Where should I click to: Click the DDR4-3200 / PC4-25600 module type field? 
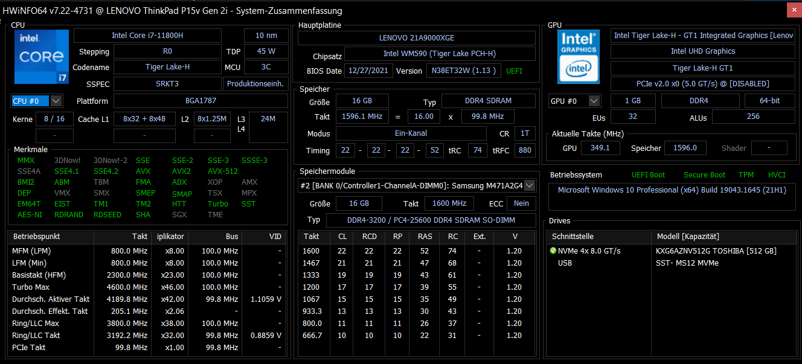(x=431, y=220)
